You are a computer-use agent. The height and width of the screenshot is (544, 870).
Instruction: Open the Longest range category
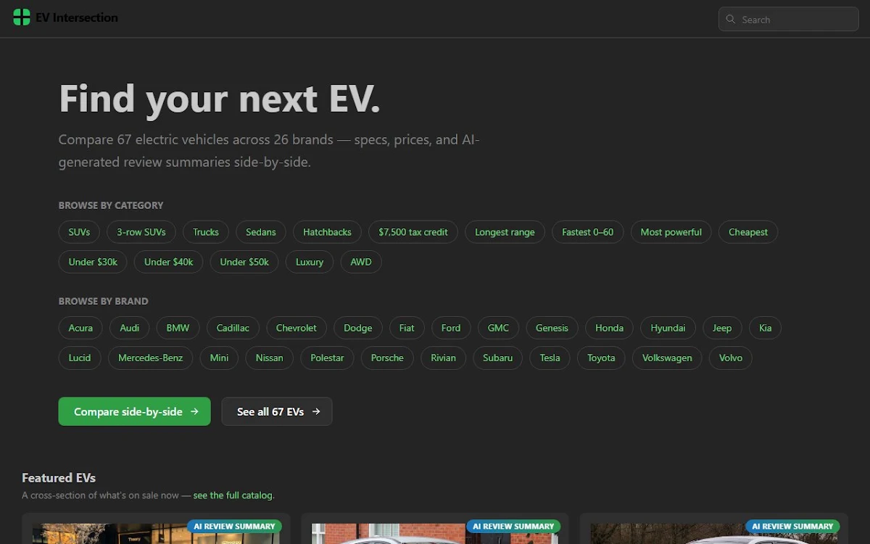pos(505,232)
